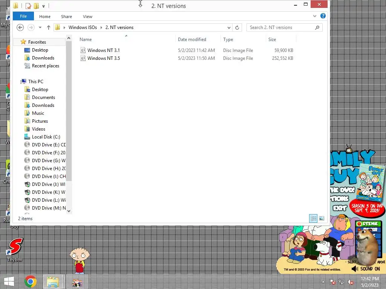Click the muted volume tray icon

(350, 282)
